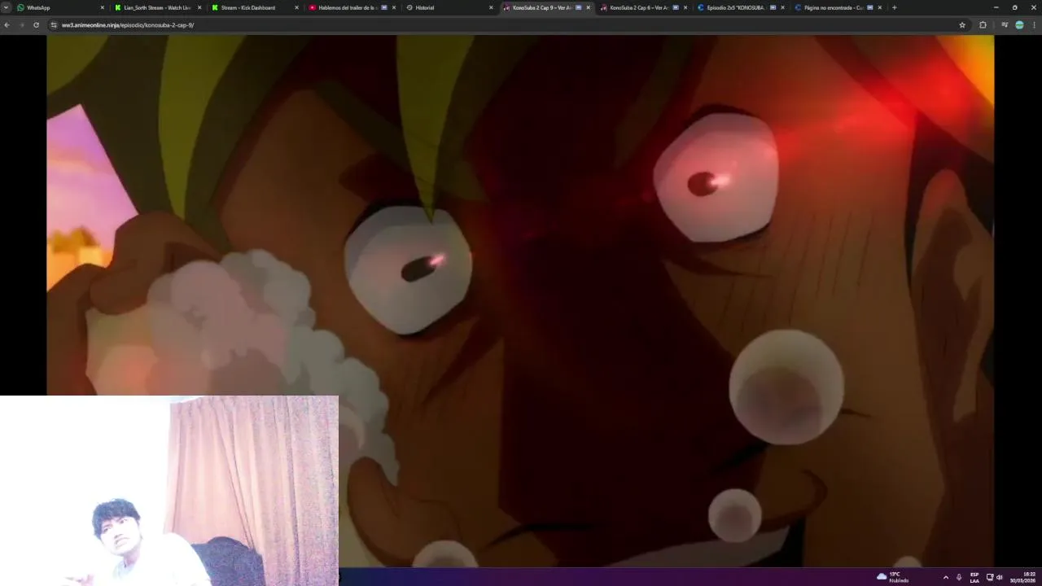Open the taskbar clock and date
Image resolution: width=1042 pixels, height=586 pixels.
point(1023,577)
